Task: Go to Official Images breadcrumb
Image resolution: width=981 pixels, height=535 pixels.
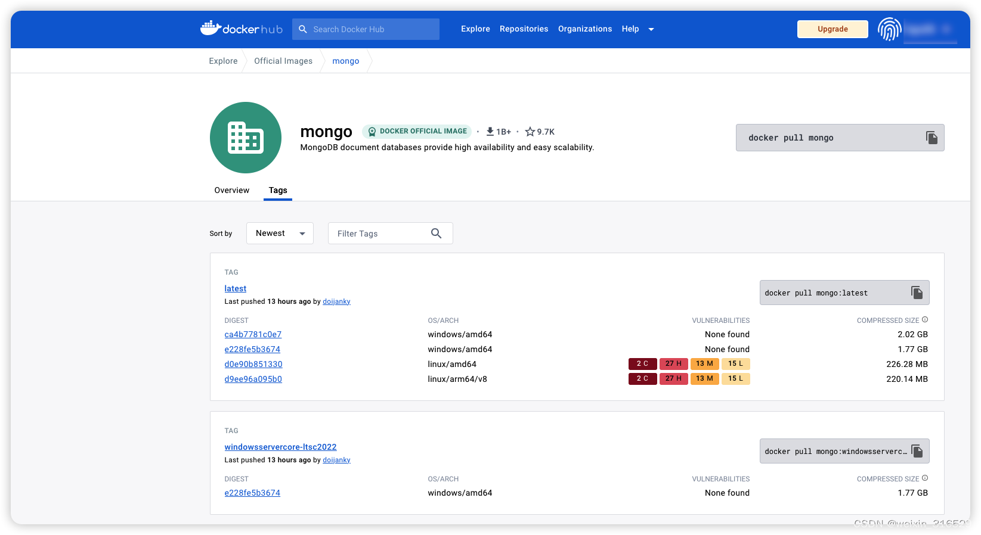Action: click(283, 61)
